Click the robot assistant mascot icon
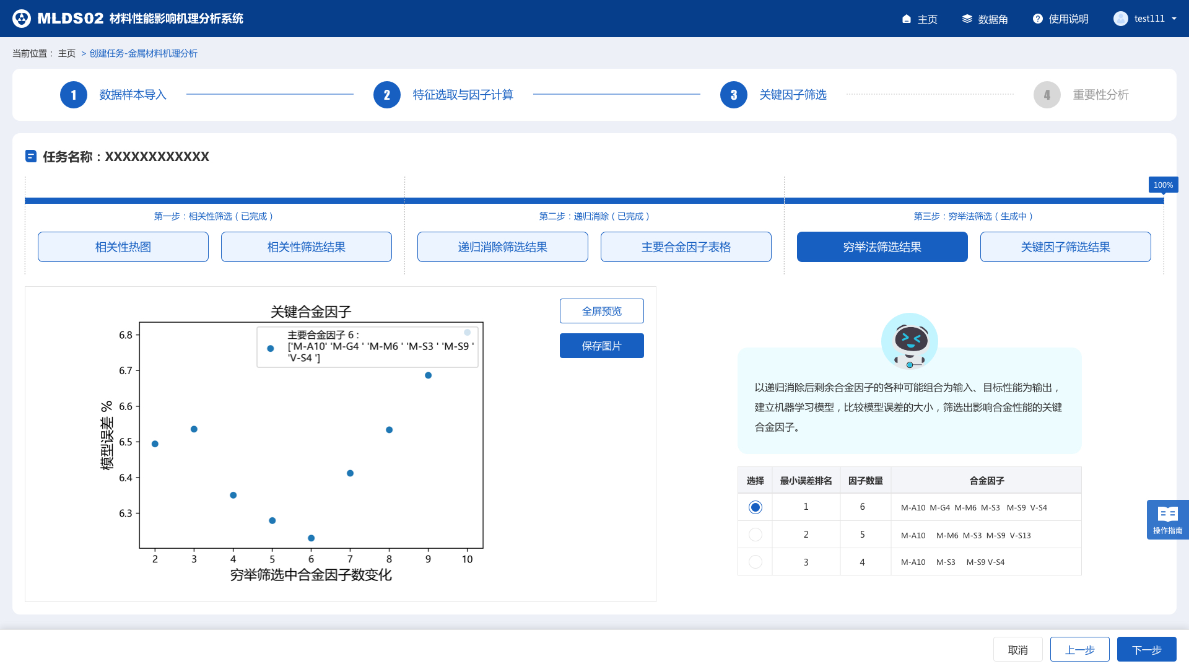This screenshot has width=1189, height=669. [909, 341]
